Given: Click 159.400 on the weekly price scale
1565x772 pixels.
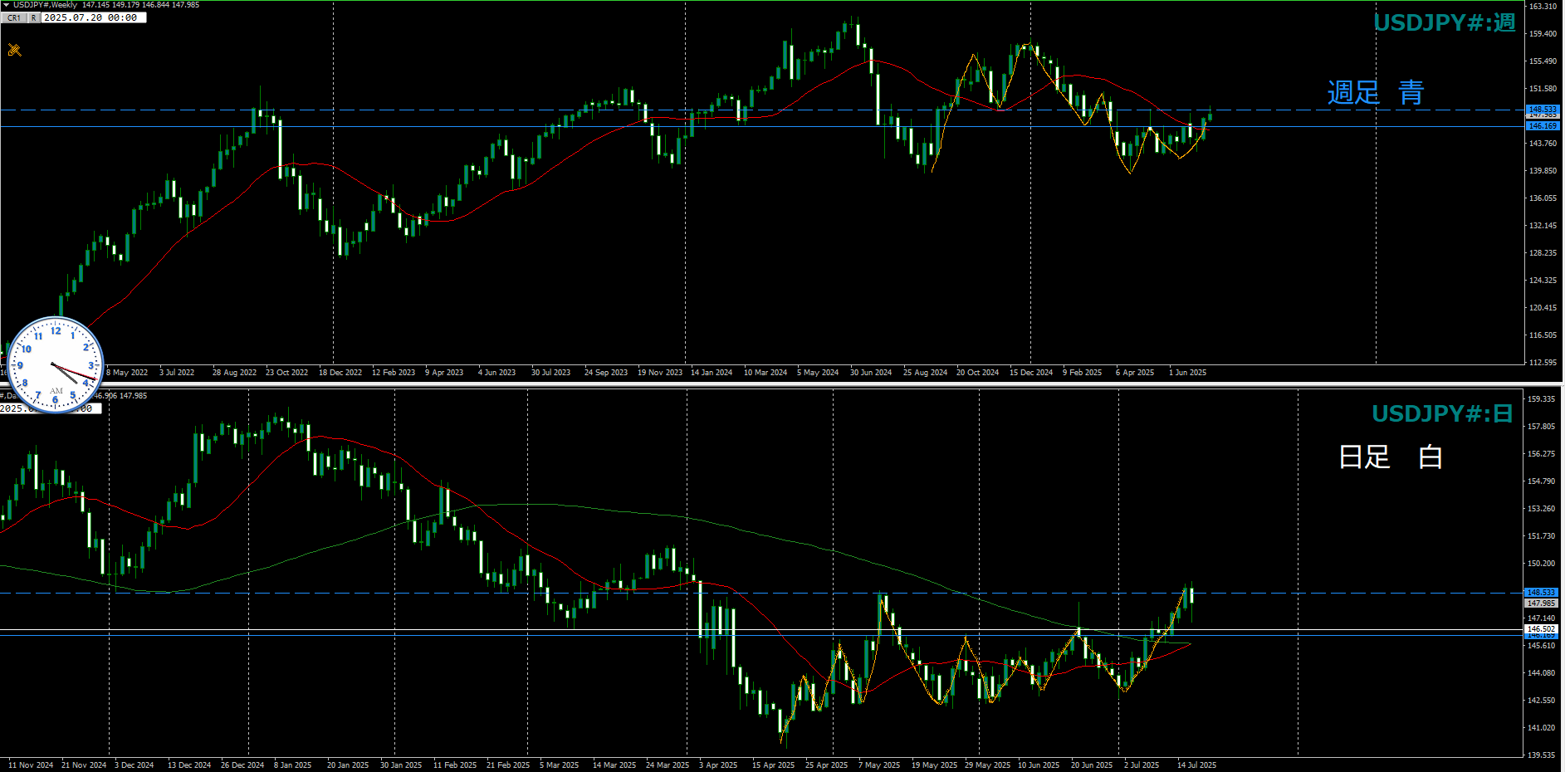Looking at the screenshot, I should tap(1543, 34).
